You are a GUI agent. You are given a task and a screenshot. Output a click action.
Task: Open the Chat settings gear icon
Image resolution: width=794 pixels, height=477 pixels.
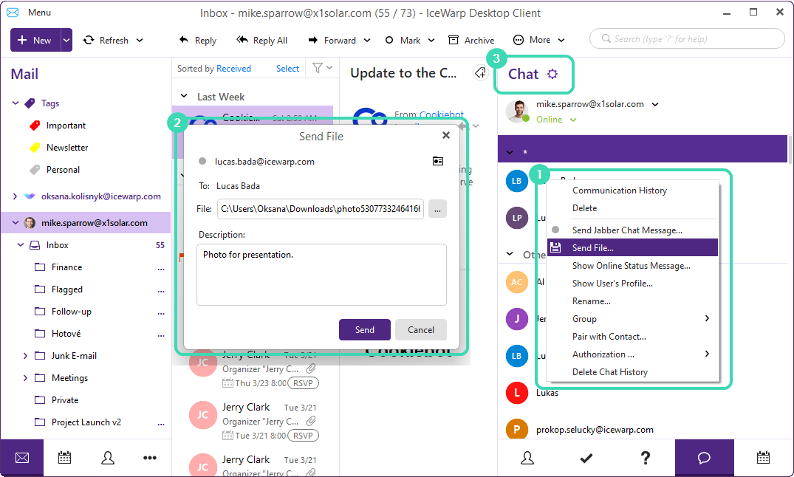pos(552,74)
